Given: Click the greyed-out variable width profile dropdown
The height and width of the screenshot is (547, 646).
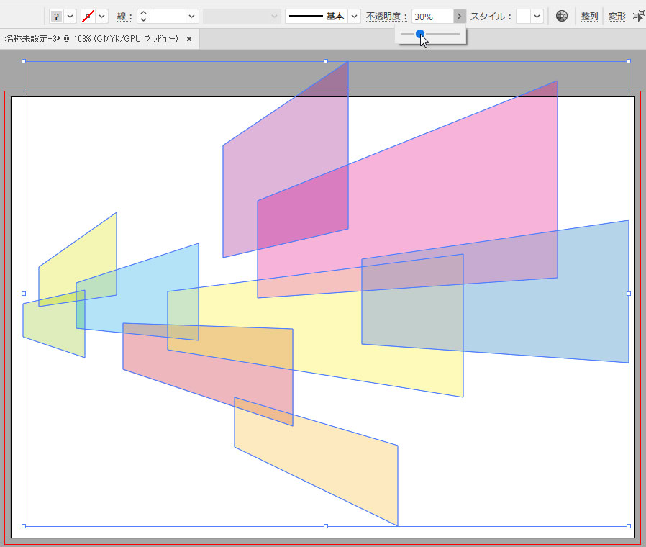Looking at the screenshot, I should (242, 17).
